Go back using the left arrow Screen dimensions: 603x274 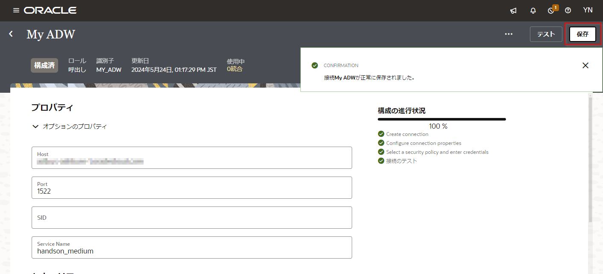tap(11, 34)
